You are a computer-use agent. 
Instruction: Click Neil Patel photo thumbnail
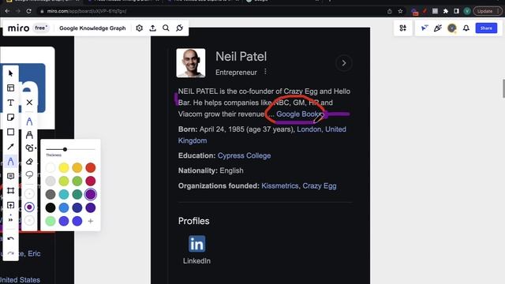[191, 63]
